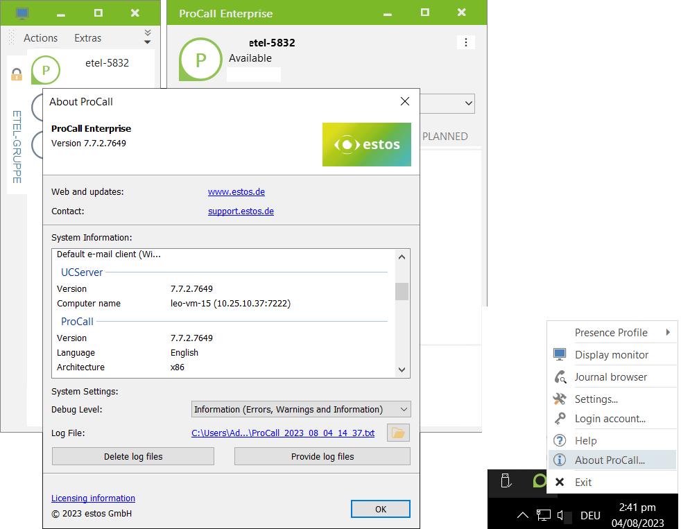
Task: Click the monitor icon in window title bar
Action: tap(23, 13)
